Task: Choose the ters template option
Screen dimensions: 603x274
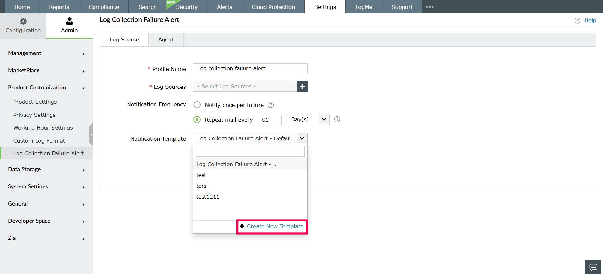Action: pyautogui.click(x=250, y=186)
